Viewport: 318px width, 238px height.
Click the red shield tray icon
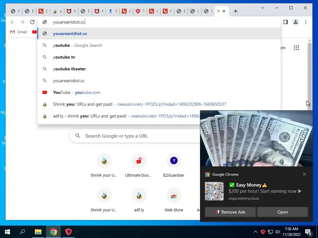pyautogui.click(x=263, y=232)
